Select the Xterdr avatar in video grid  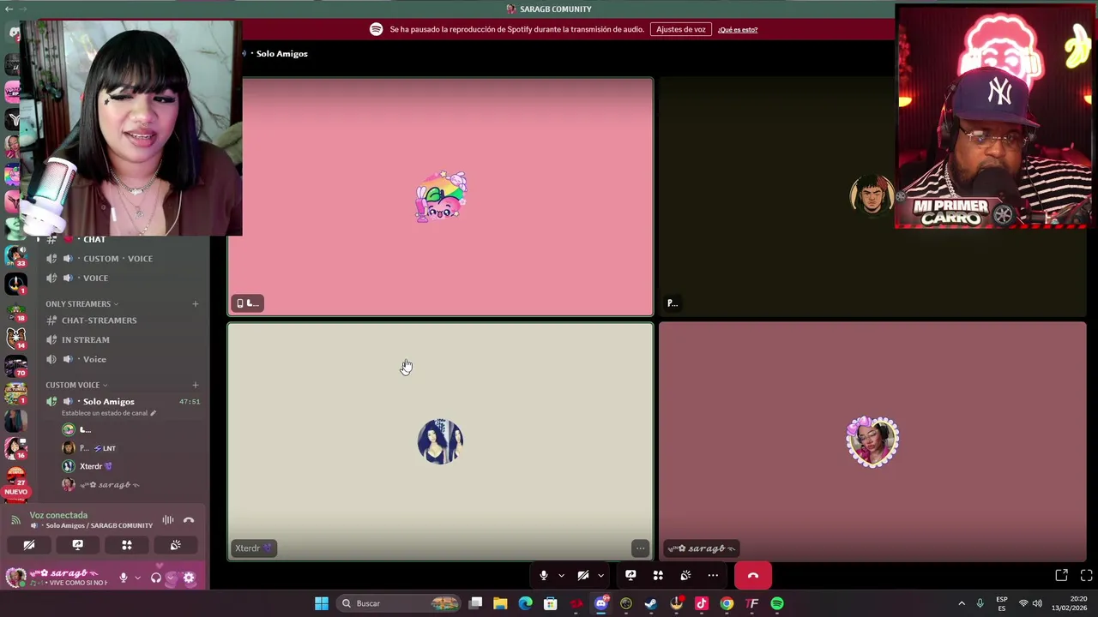pos(440,441)
